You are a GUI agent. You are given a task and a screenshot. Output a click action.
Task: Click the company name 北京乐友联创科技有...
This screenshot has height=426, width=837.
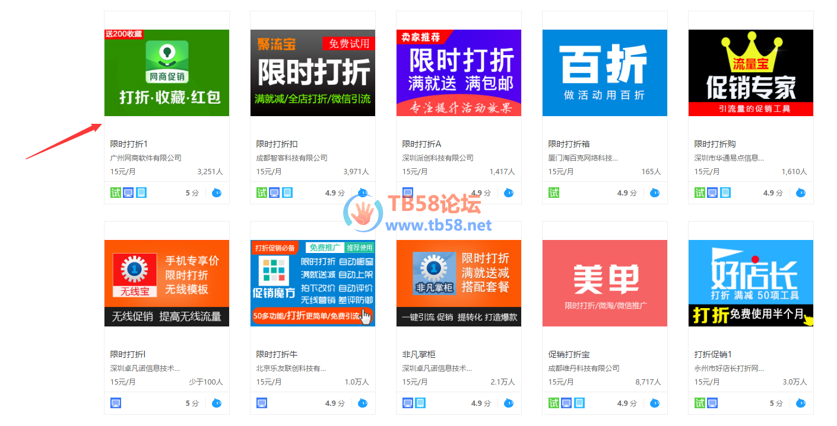pyautogui.click(x=291, y=369)
